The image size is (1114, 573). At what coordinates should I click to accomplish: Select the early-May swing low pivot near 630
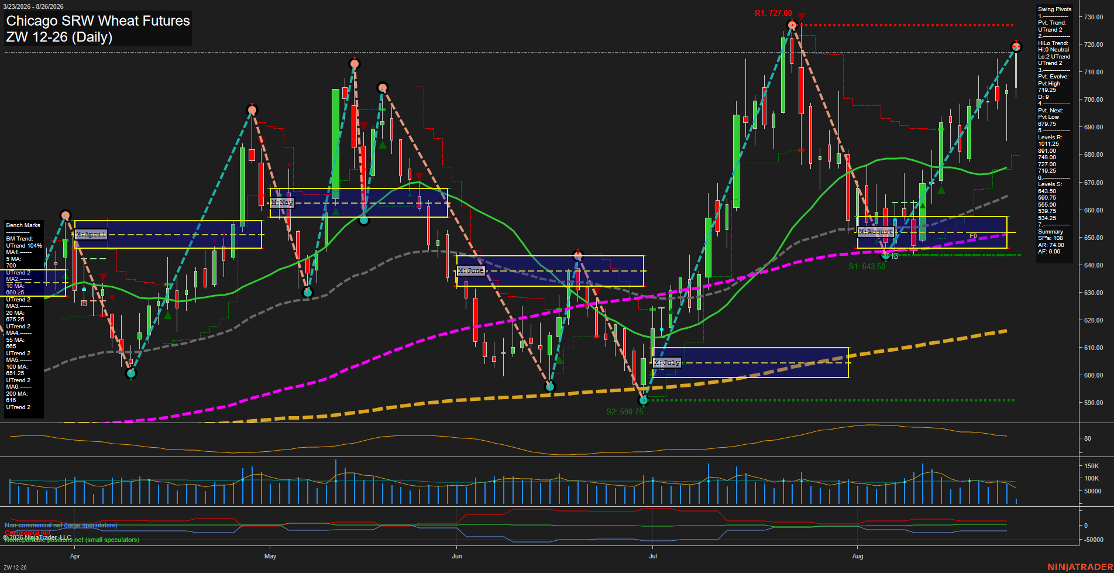point(308,292)
